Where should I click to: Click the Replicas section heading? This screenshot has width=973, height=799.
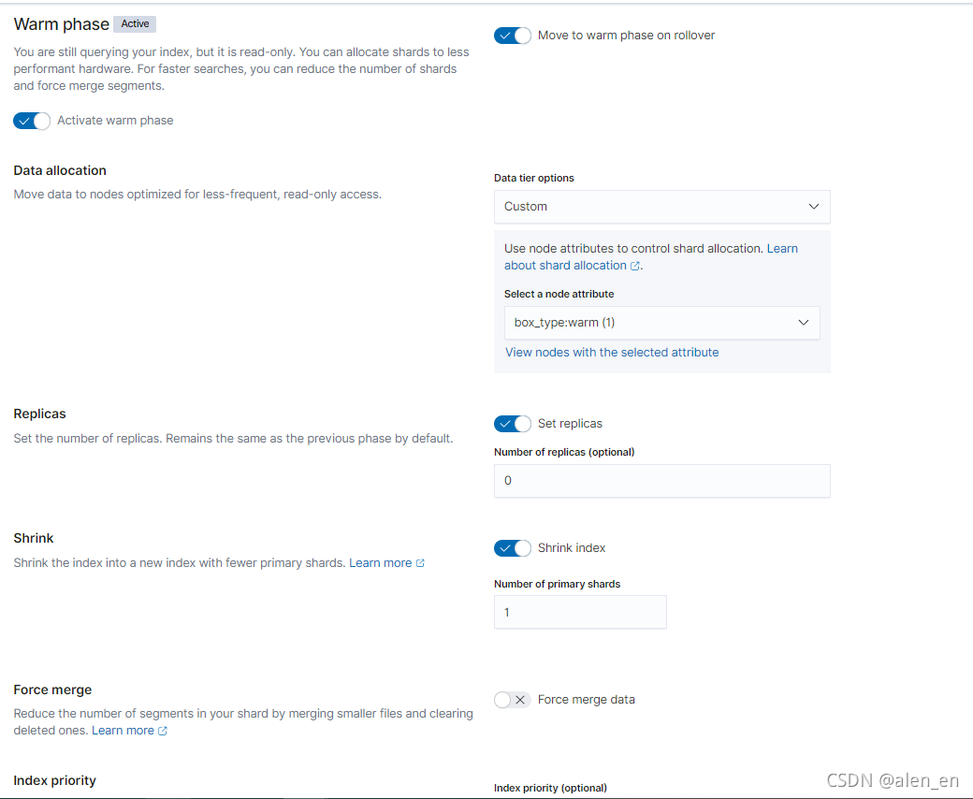(x=39, y=414)
